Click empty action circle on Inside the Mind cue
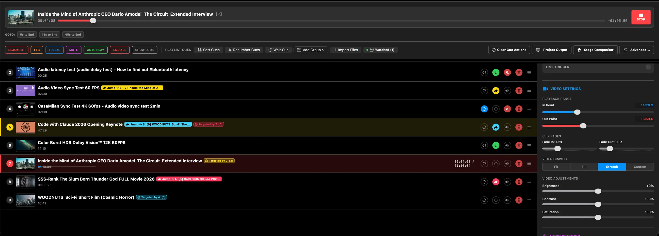 [496, 164]
